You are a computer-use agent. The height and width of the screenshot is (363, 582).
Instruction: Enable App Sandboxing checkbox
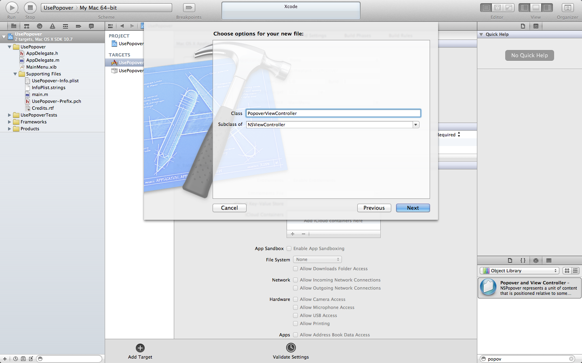(x=289, y=248)
